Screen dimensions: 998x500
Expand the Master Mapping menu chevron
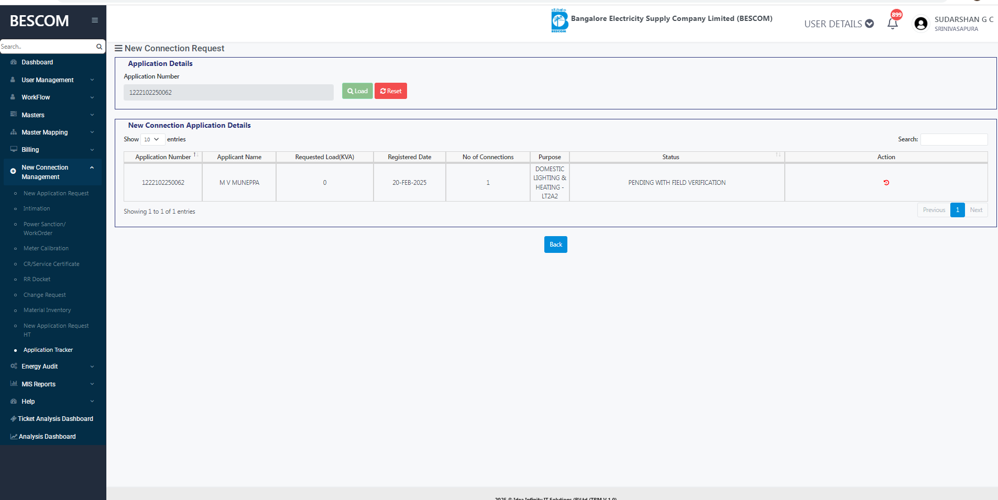coord(92,132)
